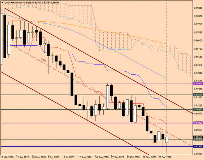Click the 5 Jul 2020 date label
This screenshot has width=204, height=160.
pos(70,157)
